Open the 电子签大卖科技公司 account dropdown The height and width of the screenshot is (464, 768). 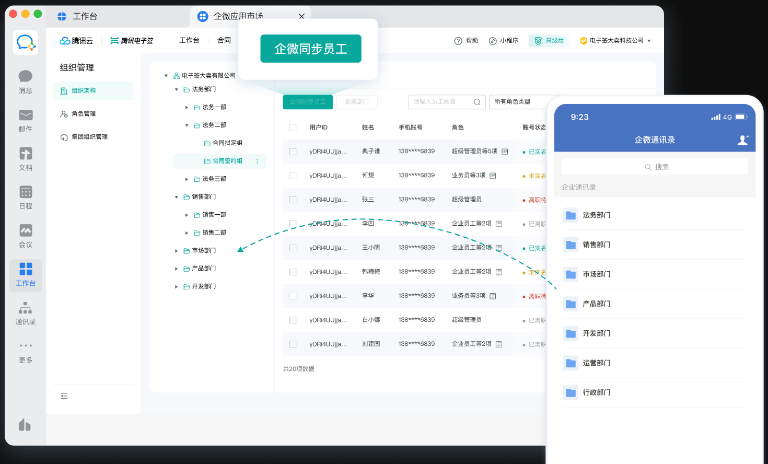[x=615, y=41]
